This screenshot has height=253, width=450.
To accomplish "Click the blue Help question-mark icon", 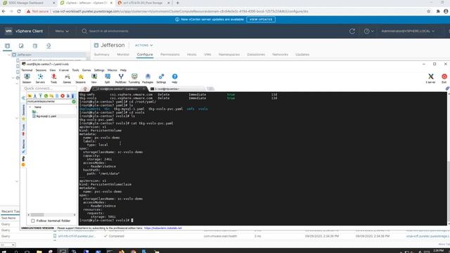I will (x=174, y=78).
